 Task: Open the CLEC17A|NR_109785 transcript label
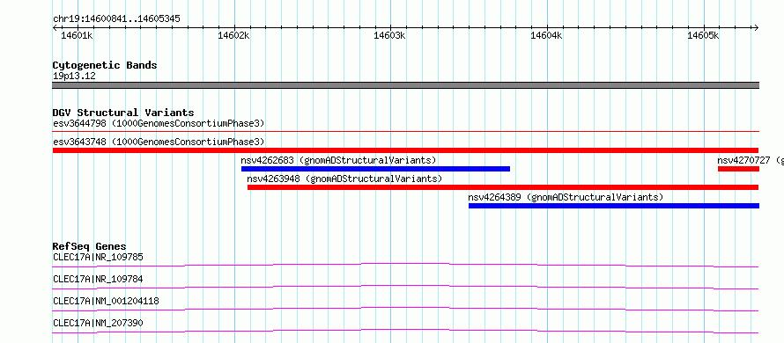pyautogui.click(x=98, y=257)
